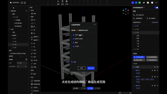Expand LT-04 in stairwell list

coord(134,49)
